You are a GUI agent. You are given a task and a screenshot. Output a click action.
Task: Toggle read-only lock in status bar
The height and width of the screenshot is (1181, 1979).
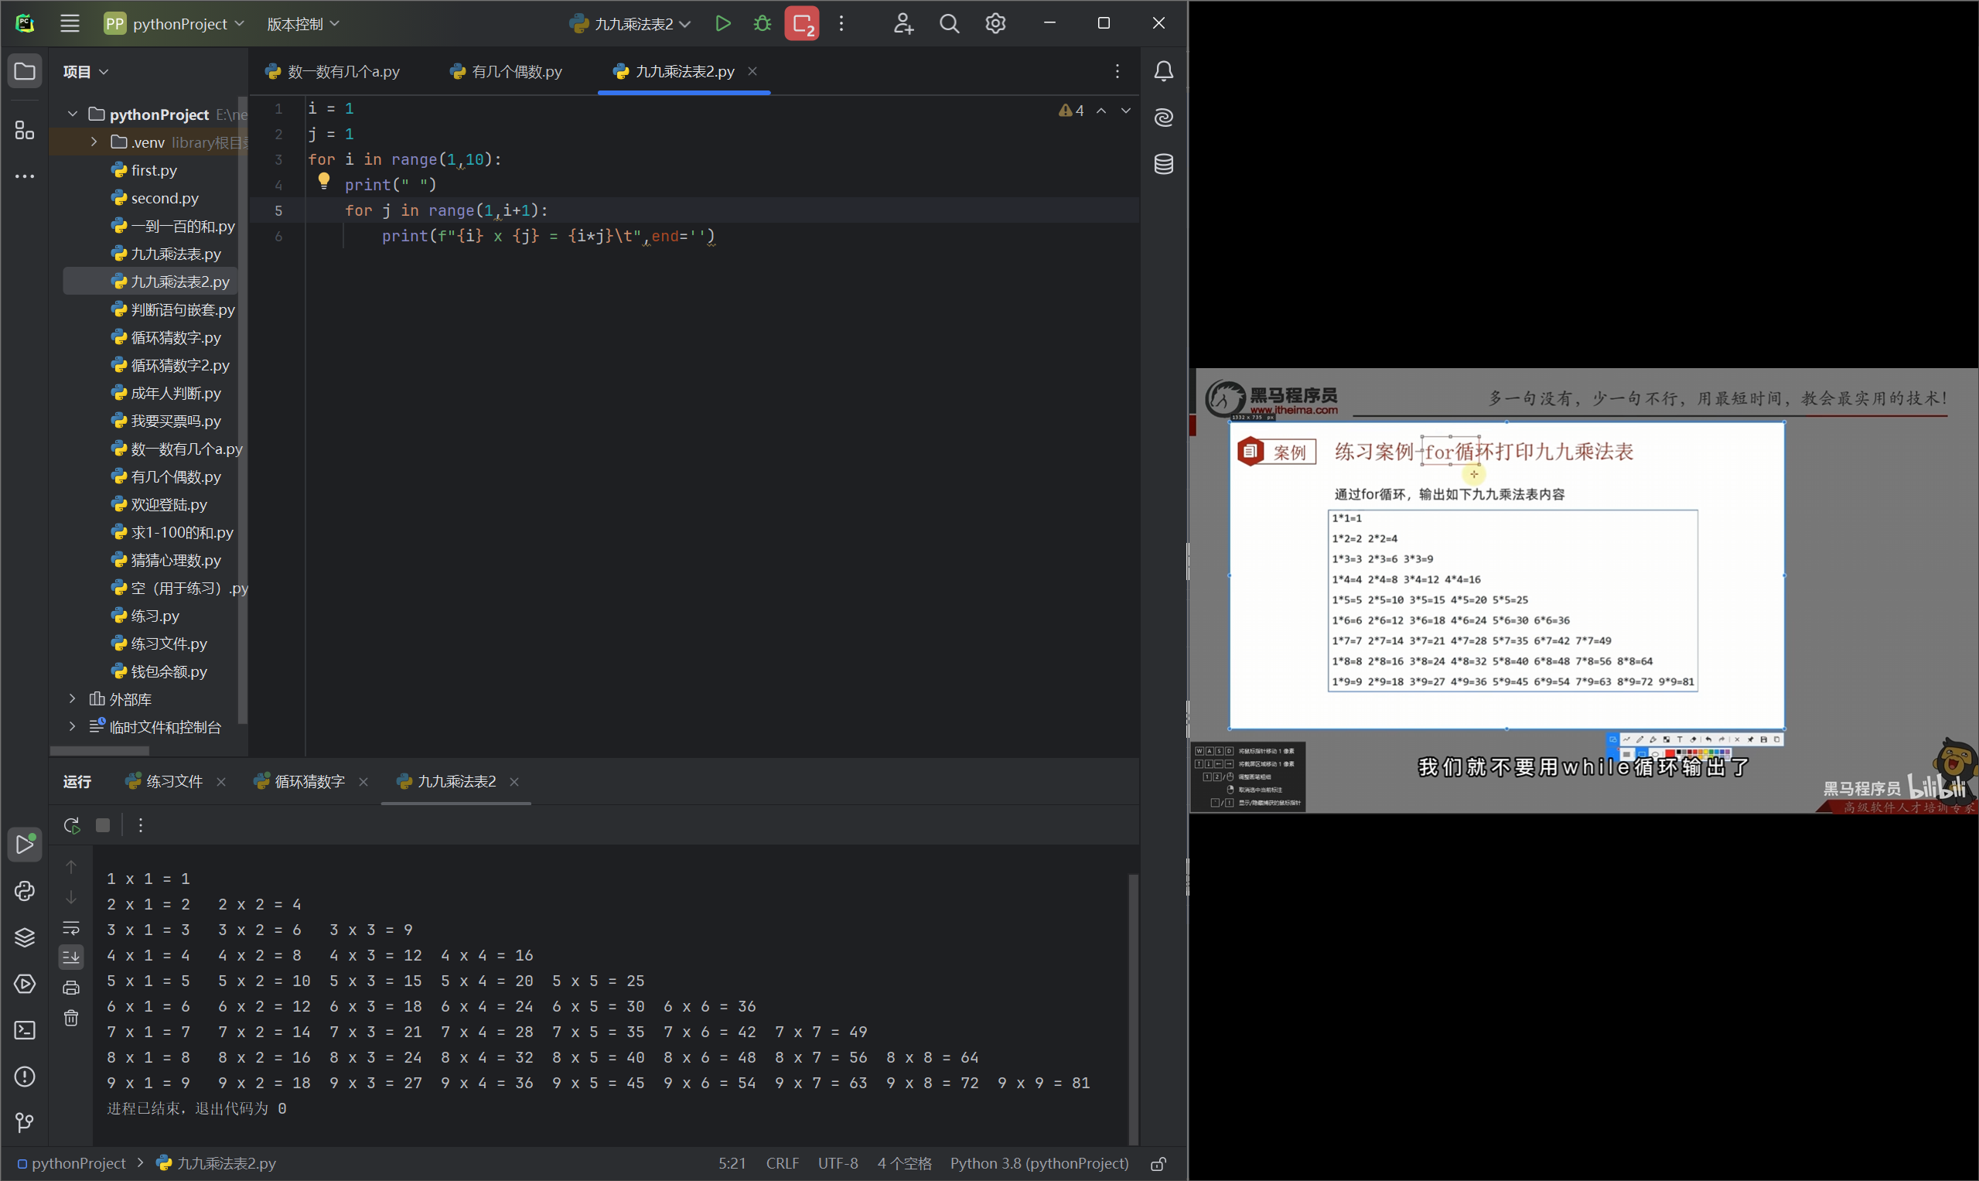pyautogui.click(x=1158, y=1163)
